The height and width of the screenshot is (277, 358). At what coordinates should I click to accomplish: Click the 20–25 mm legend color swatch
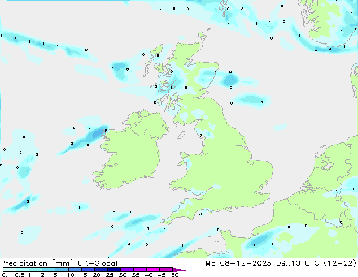[x=101, y=270]
